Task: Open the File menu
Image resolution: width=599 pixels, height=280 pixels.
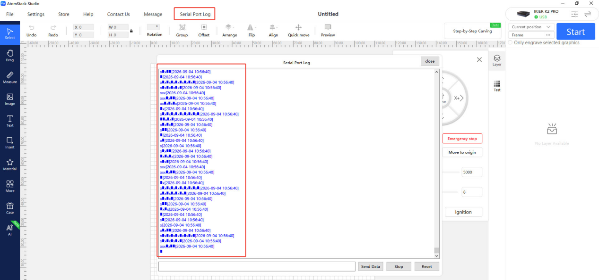Action: pyautogui.click(x=9, y=14)
